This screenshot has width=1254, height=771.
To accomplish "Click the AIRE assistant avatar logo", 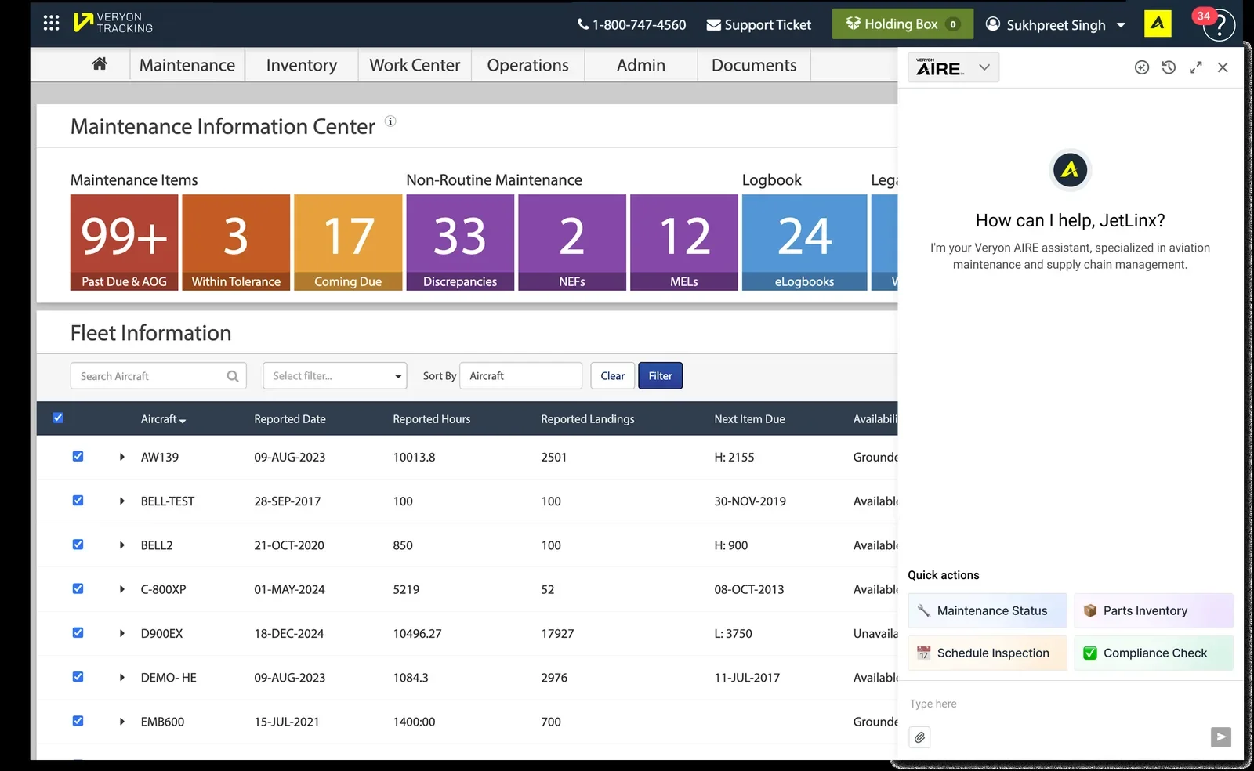I will 1070,170.
